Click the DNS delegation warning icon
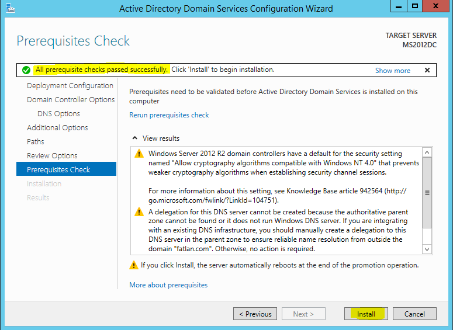Viewport: 453px width, 330px height. tap(139, 211)
